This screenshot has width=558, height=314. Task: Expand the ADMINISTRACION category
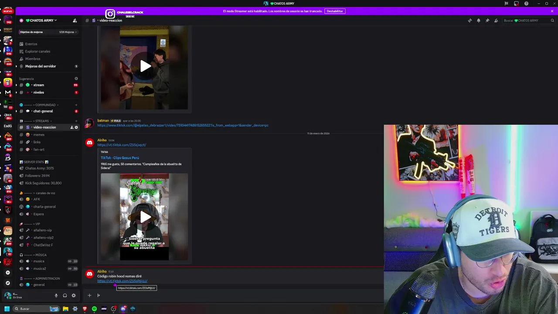click(40, 279)
